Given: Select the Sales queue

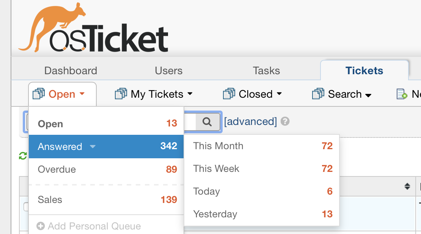Looking at the screenshot, I should pos(49,200).
